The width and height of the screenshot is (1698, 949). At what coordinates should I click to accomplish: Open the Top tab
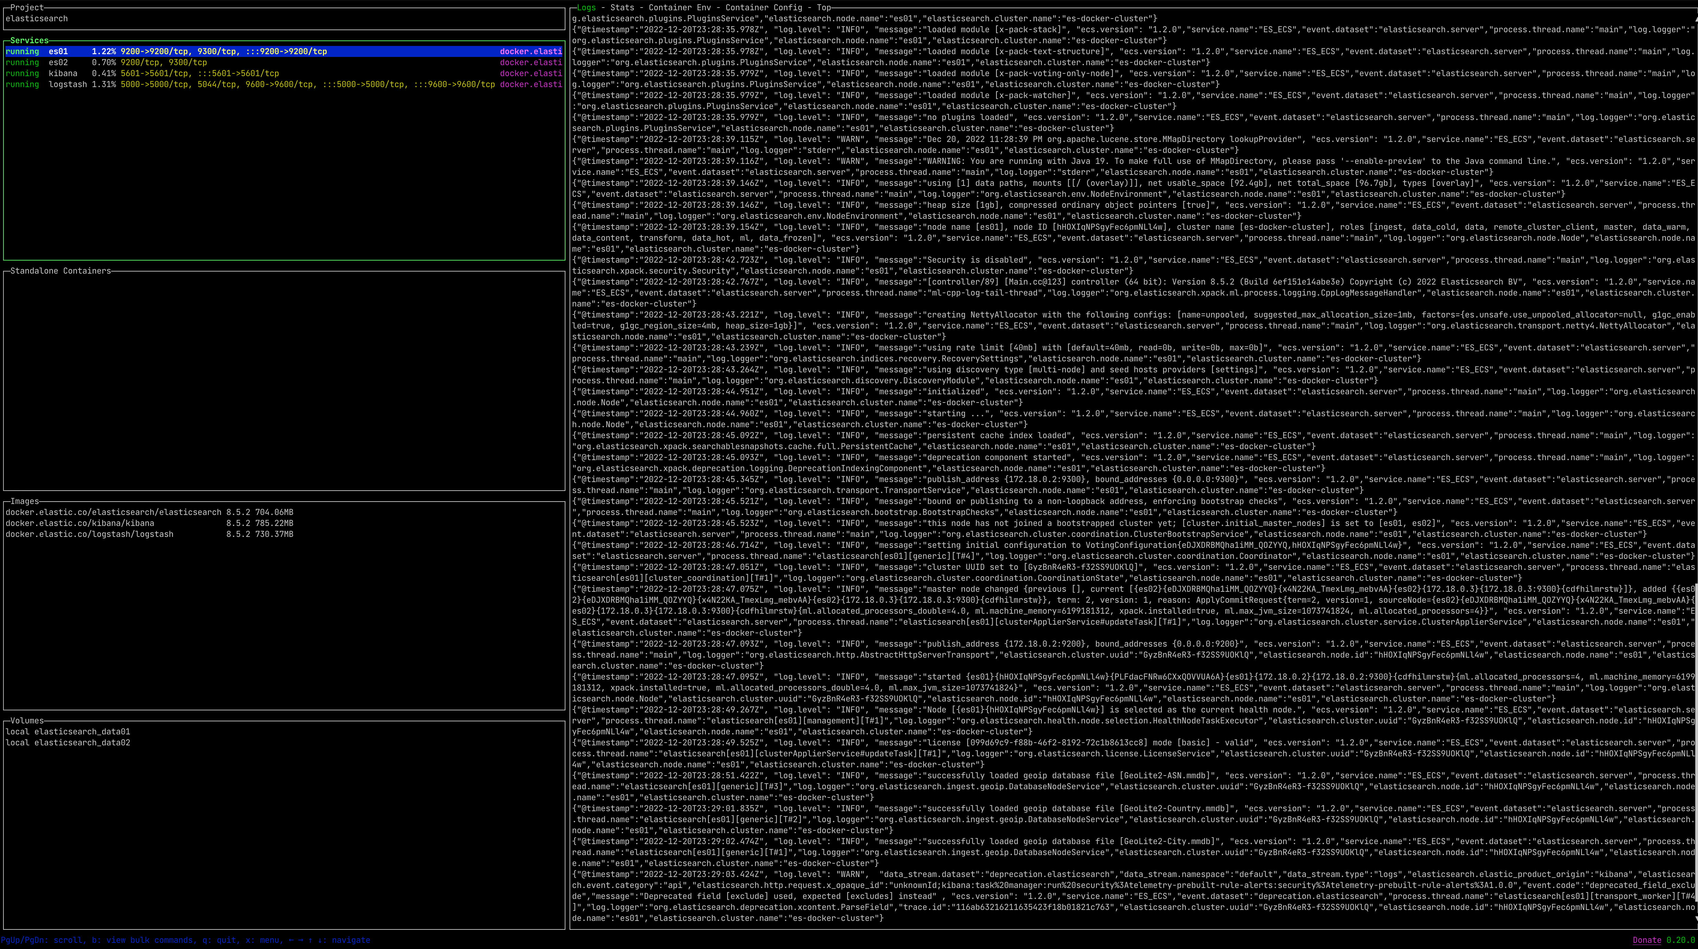[824, 7]
